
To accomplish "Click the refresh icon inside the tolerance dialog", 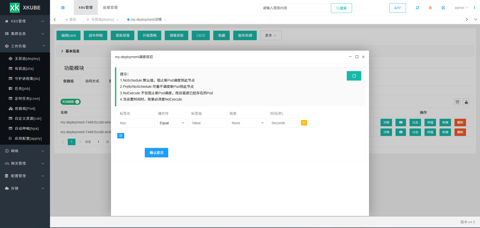I will pos(354,76).
